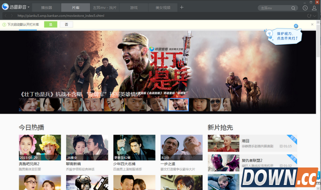Add a new tab with the plus button
The width and height of the screenshot is (321, 190).
click(x=182, y=7)
